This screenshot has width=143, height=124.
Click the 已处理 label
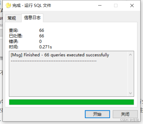click(x=16, y=36)
